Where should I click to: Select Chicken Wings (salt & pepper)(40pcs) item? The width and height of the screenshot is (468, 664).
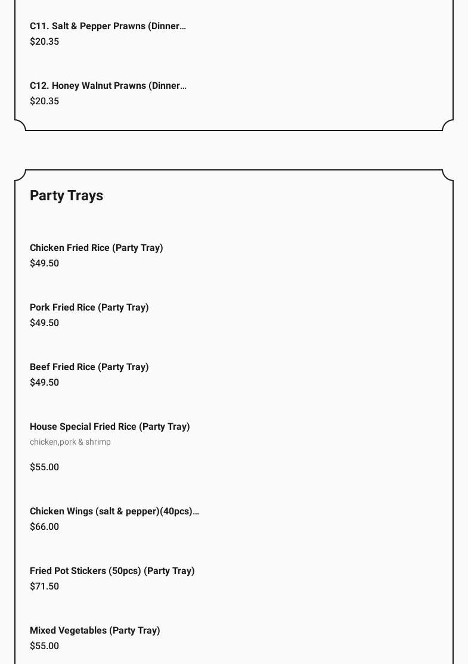(114, 511)
